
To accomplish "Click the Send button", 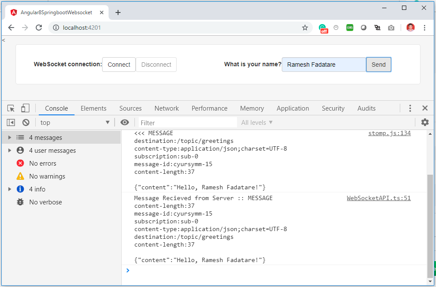I will pyautogui.click(x=378, y=65).
